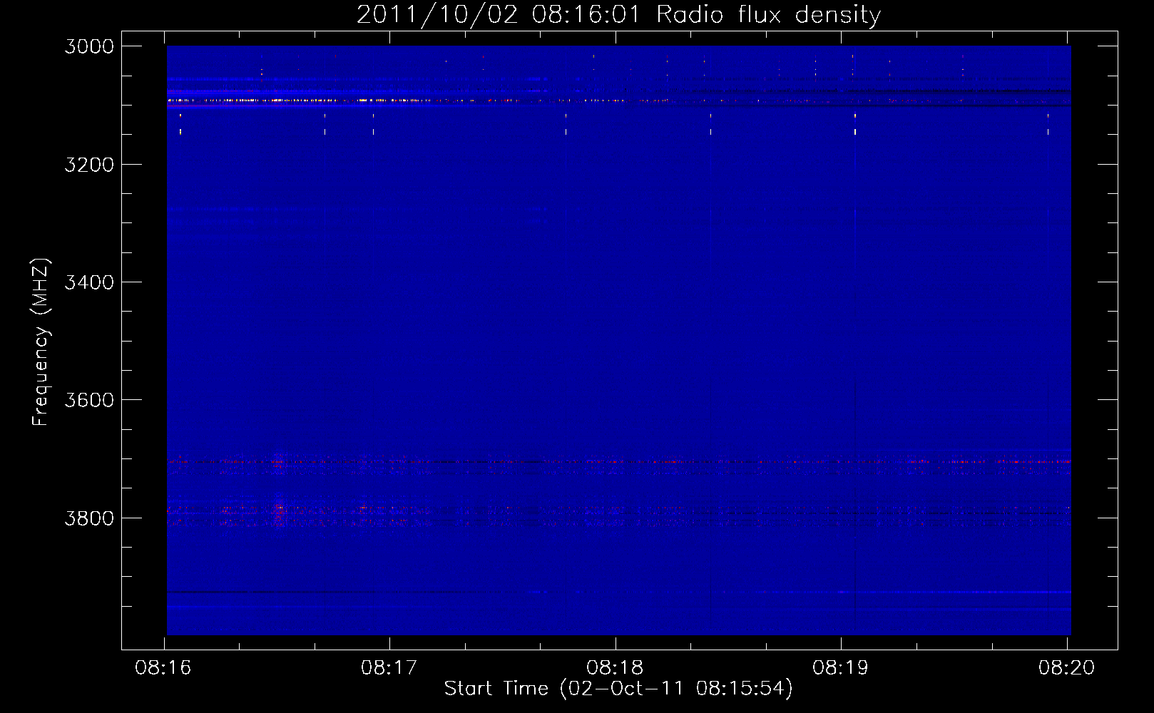
Task: Click the 08:16 time tick label
Action: (x=163, y=668)
